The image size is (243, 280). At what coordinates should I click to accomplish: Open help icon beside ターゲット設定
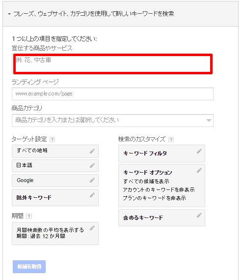52,139
